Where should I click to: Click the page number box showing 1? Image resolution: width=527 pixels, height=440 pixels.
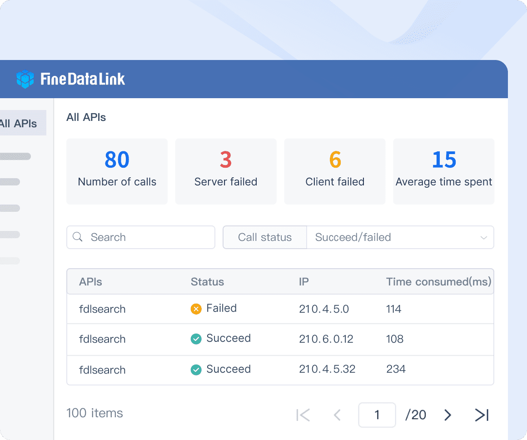pos(377,415)
